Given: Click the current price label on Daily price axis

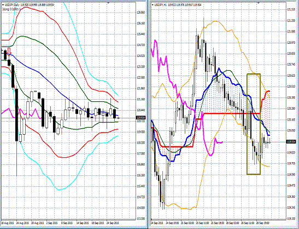Looking at the screenshot, I should click(140, 118).
